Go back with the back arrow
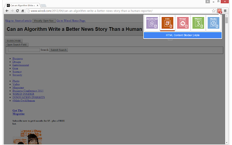 click(x=7, y=11)
